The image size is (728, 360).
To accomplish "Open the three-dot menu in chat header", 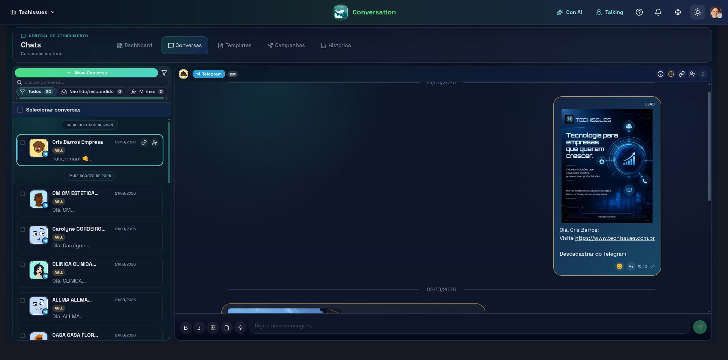I will pos(703,74).
